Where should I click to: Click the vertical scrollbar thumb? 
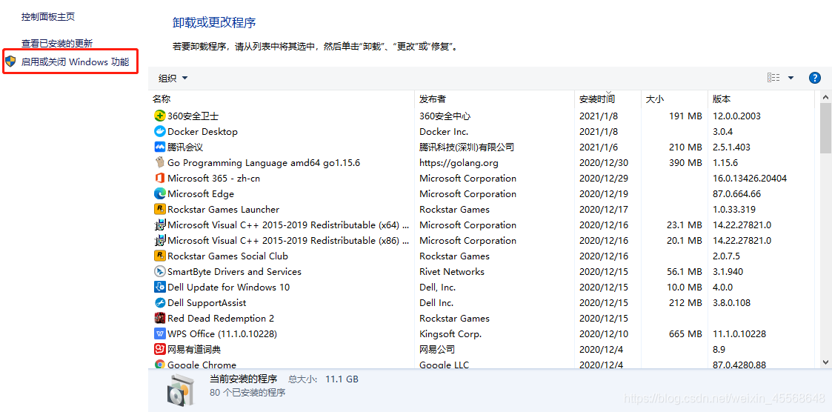click(825, 127)
